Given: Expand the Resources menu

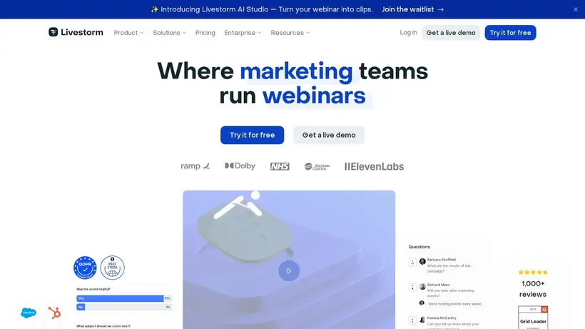Looking at the screenshot, I should coord(290,33).
